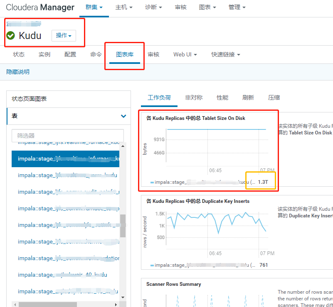Click the right arrow of horizontal scrollbar
Image resolution: width=333 pixels, height=307 pixels.
point(116,305)
